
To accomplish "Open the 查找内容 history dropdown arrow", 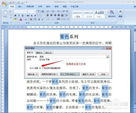I will tap(108, 57).
